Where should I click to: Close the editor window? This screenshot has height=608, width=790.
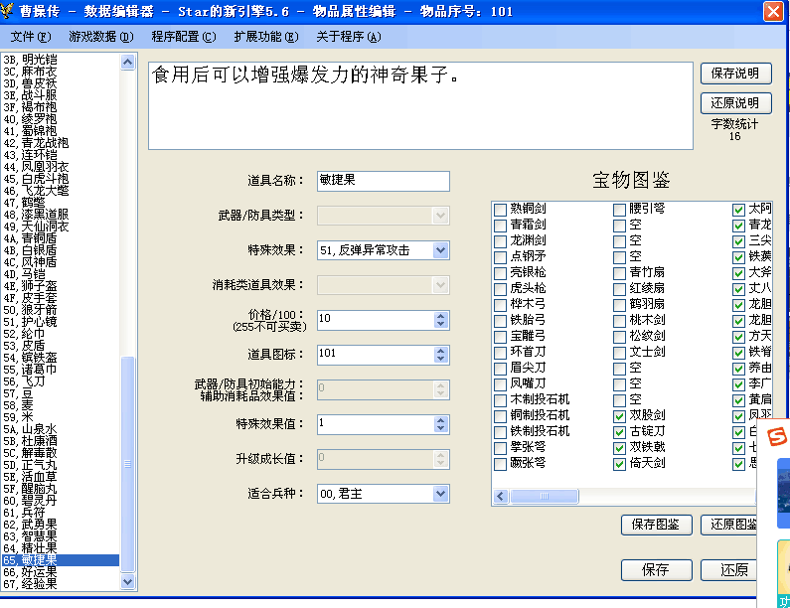click(773, 11)
